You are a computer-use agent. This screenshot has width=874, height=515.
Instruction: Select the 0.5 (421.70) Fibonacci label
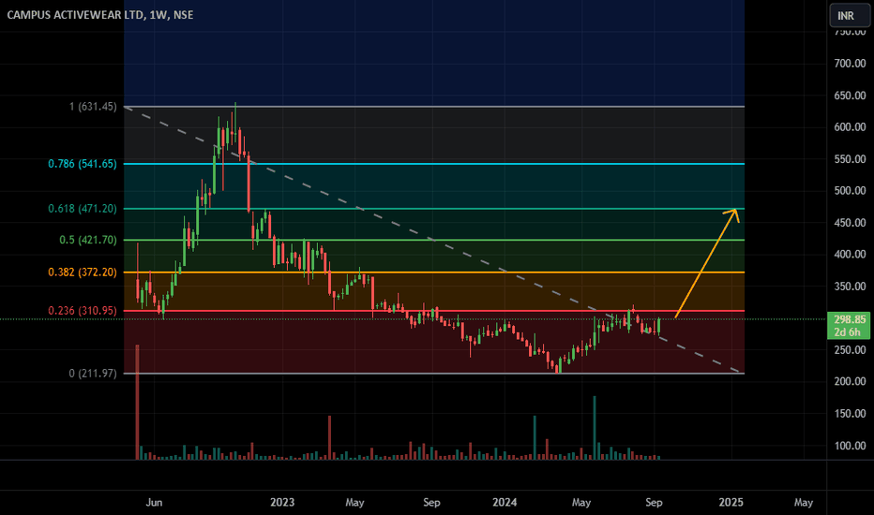click(88, 240)
